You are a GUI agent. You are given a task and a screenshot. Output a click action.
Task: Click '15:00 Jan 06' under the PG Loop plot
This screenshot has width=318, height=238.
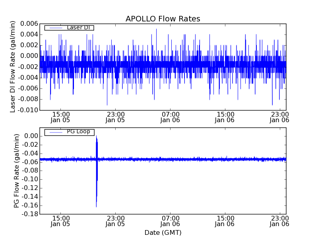[225, 221]
